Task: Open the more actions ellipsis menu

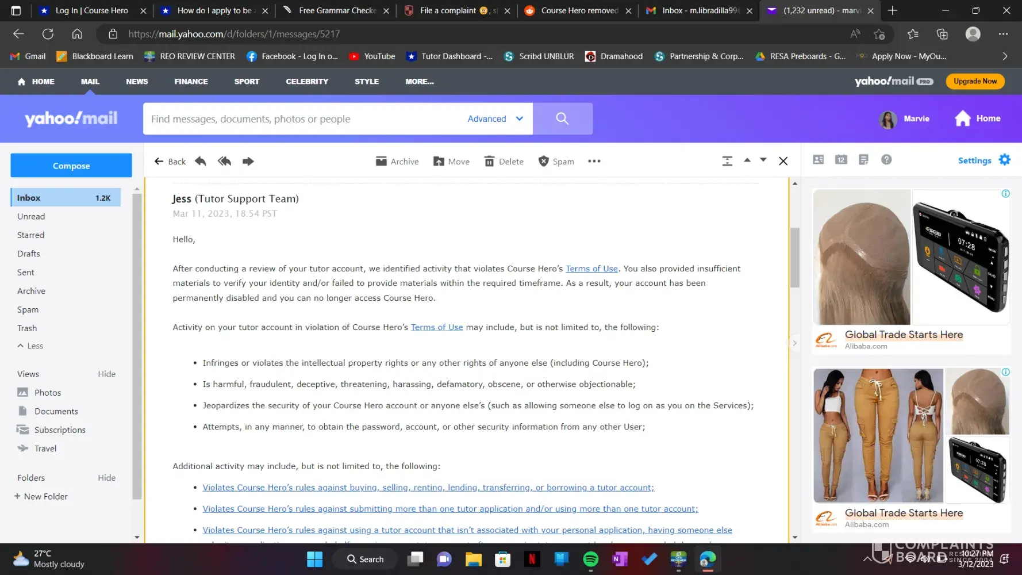Action: click(594, 162)
